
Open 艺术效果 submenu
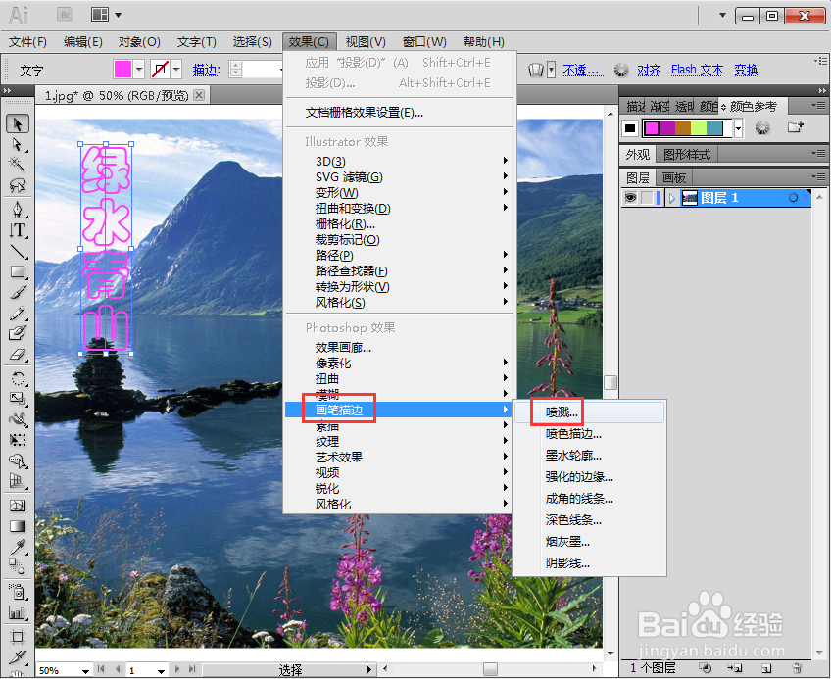[400, 458]
